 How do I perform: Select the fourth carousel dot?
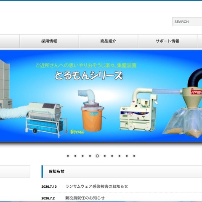(x=90, y=156)
